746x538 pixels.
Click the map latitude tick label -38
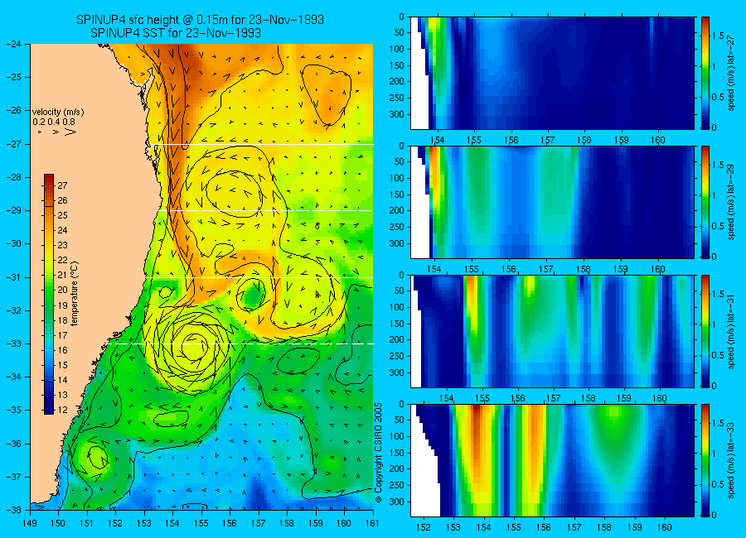[14, 510]
